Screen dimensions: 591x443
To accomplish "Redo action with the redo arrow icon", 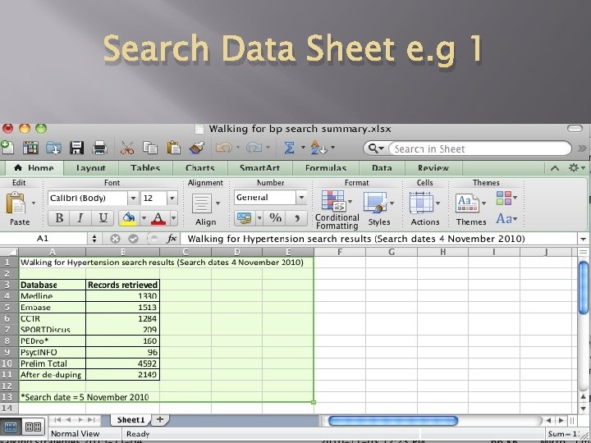I will pos(254,148).
